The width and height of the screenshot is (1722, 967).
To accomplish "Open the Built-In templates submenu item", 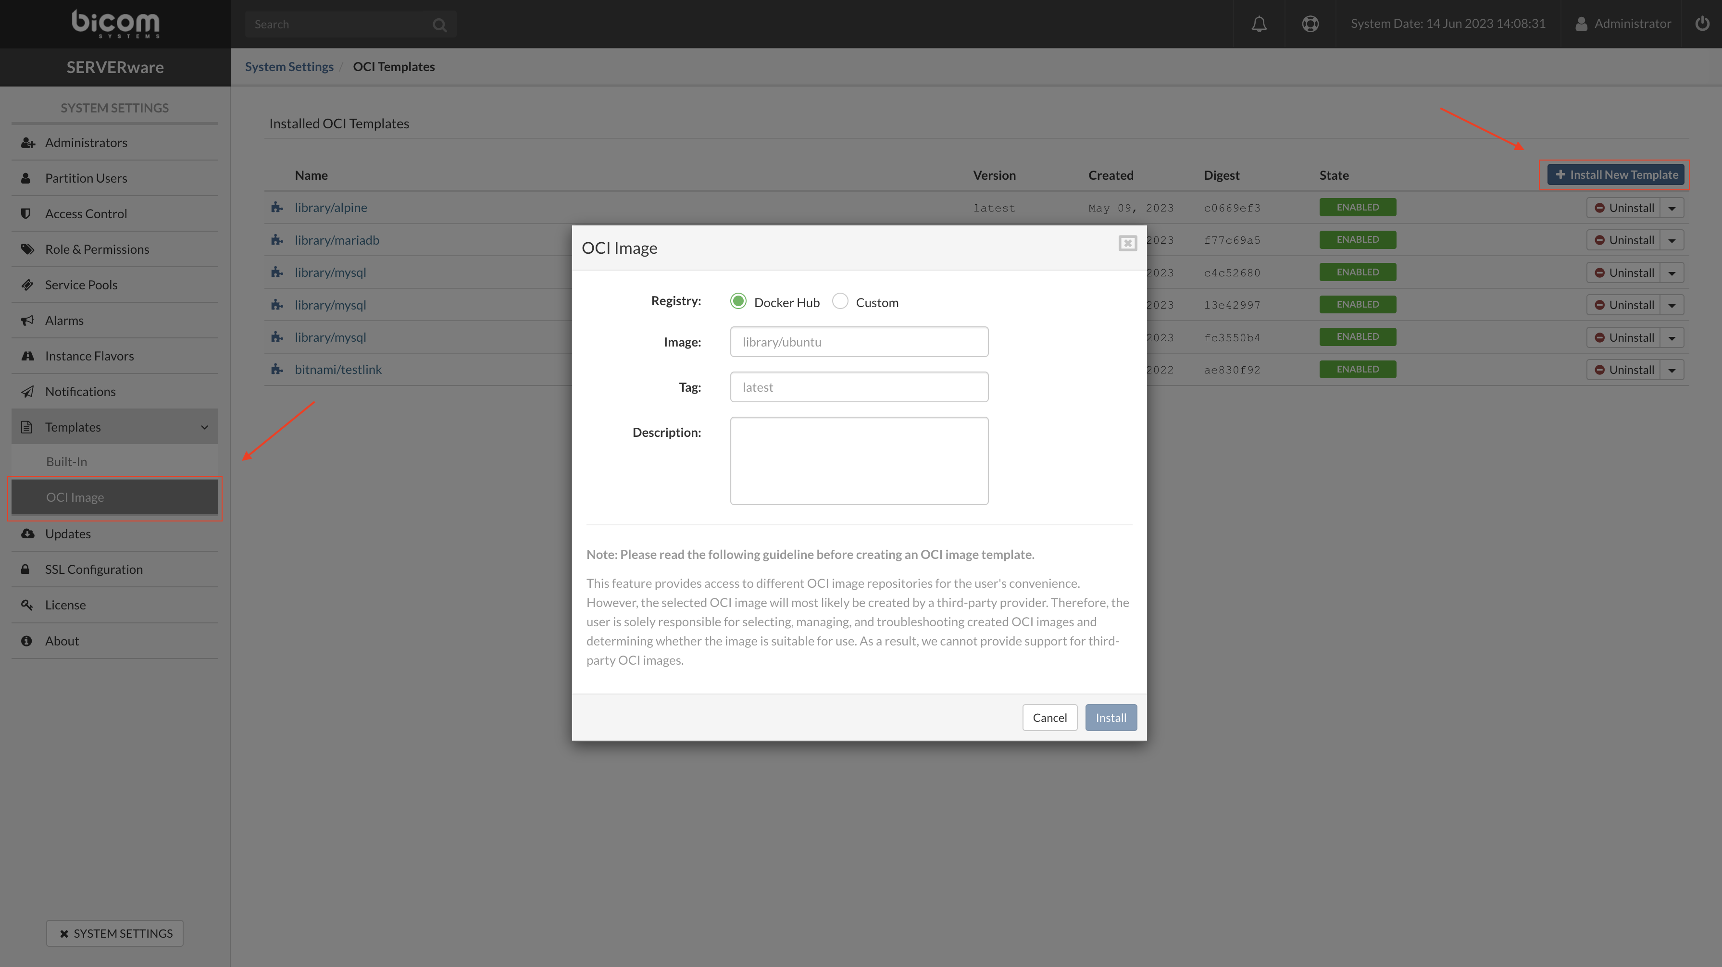I will tap(67, 462).
